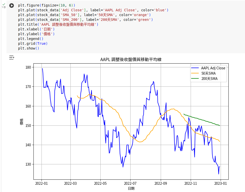The width and height of the screenshot is (245, 192).
Task: Click the y-axis tick label 140
Action: tap(28, 145)
